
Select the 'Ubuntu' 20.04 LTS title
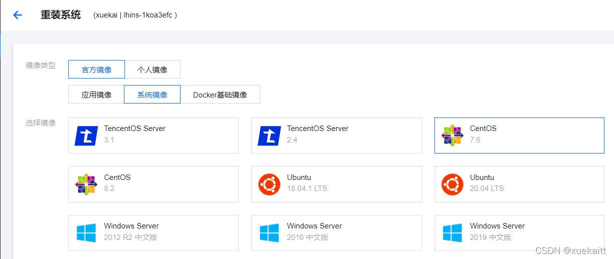tap(482, 177)
